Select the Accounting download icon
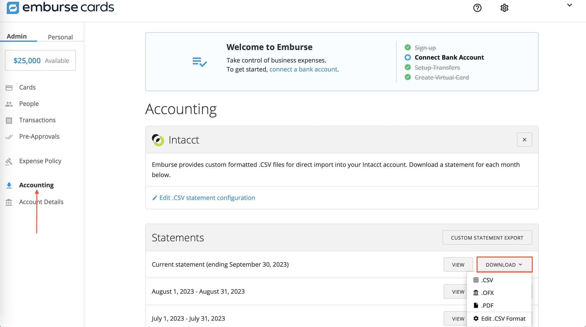 (x=9, y=185)
